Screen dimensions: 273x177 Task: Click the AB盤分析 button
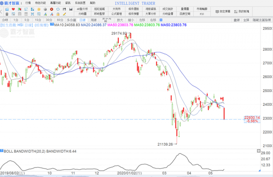(x=82, y=9)
